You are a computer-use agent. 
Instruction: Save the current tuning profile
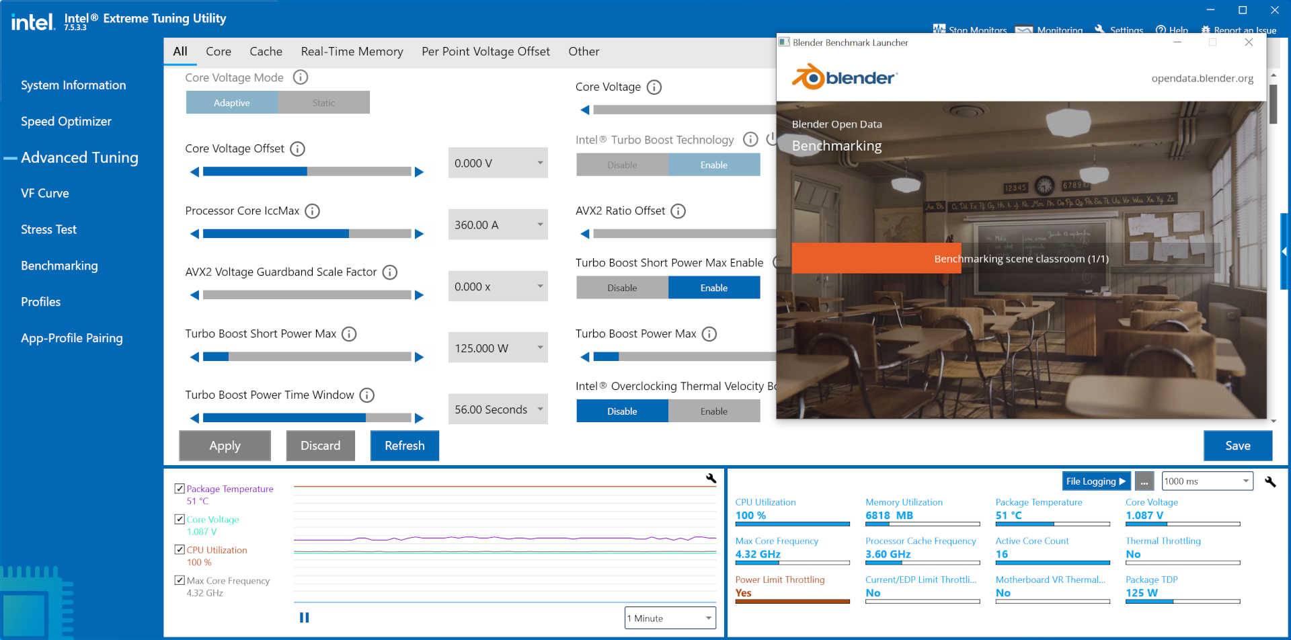(1237, 446)
